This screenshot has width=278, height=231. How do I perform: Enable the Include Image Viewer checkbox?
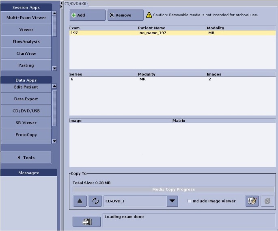click(x=190, y=201)
